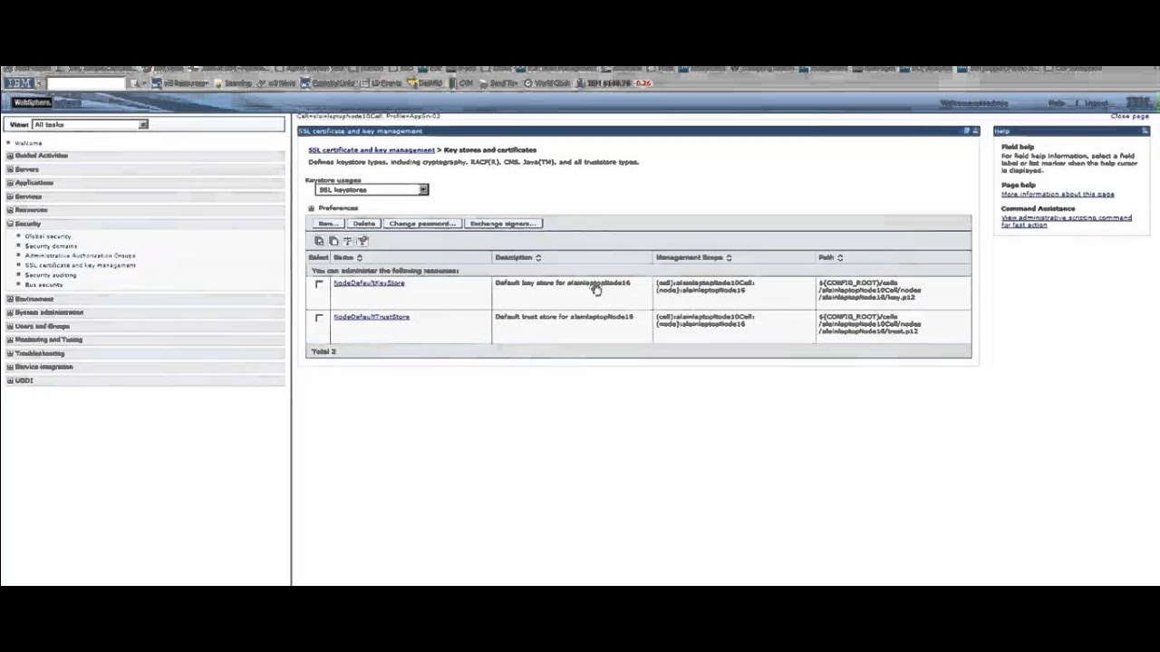
Task: Expand Troubleshooting navigation group
Action: pyautogui.click(x=10, y=353)
